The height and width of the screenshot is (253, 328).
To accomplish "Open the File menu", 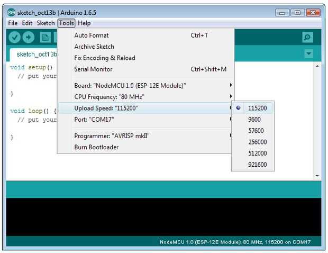I will (x=13, y=23).
